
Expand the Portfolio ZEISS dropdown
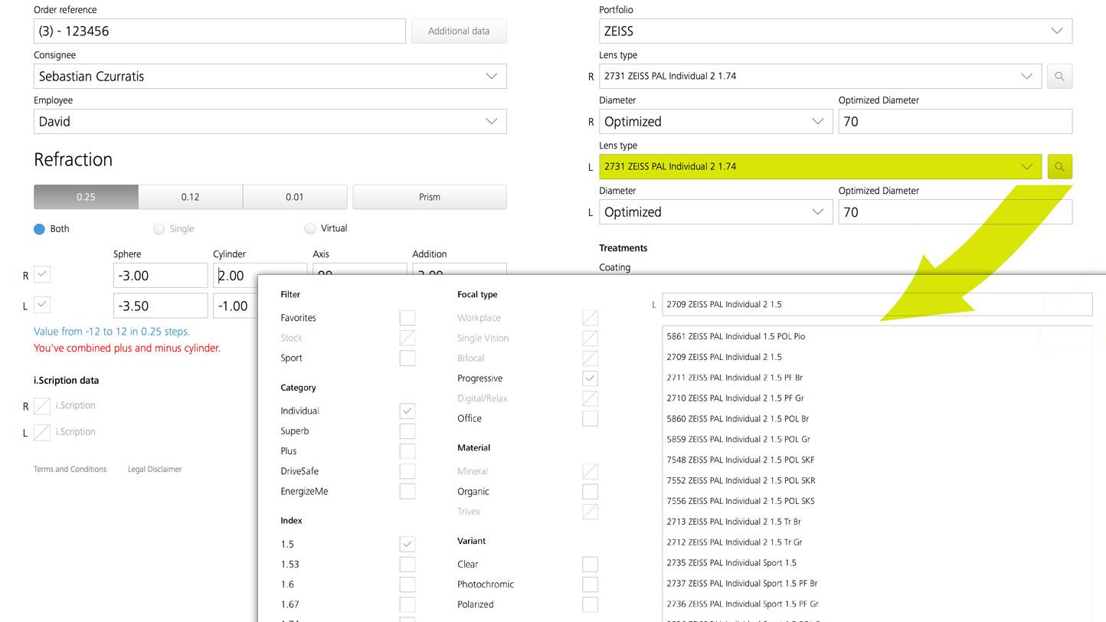point(836,31)
